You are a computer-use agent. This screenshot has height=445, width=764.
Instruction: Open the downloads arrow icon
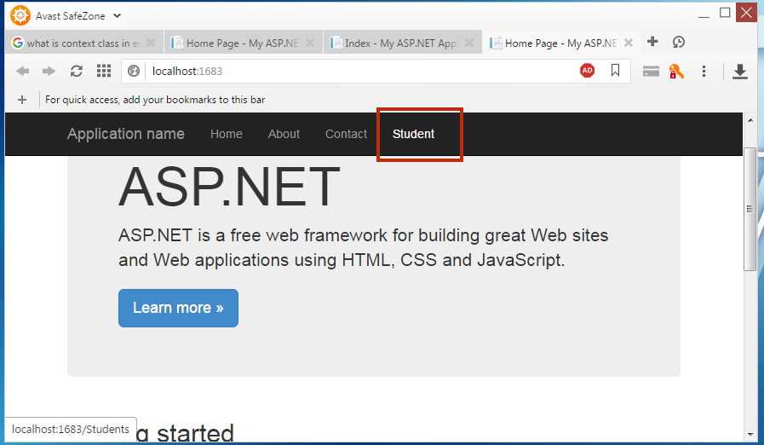coord(739,72)
